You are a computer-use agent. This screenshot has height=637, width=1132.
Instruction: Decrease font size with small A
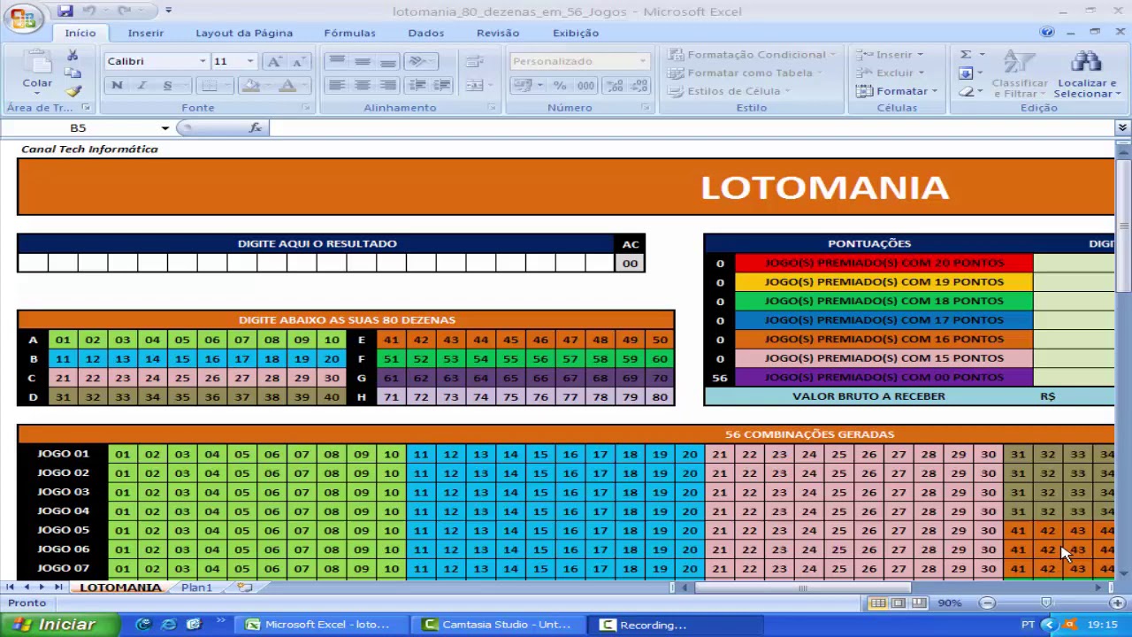298,61
